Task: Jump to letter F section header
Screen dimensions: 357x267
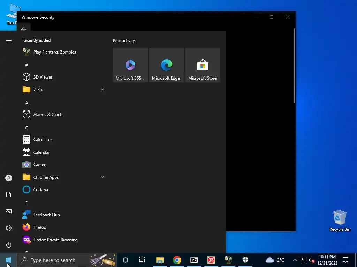Action: coord(26,203)
